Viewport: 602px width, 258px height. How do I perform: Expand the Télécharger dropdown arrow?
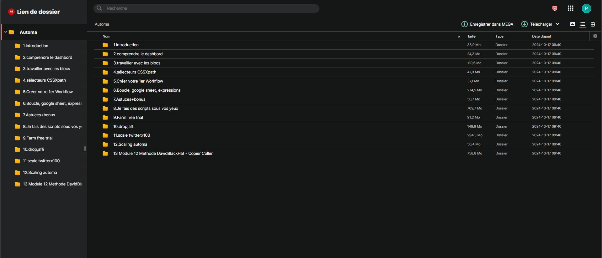(557, 24)
